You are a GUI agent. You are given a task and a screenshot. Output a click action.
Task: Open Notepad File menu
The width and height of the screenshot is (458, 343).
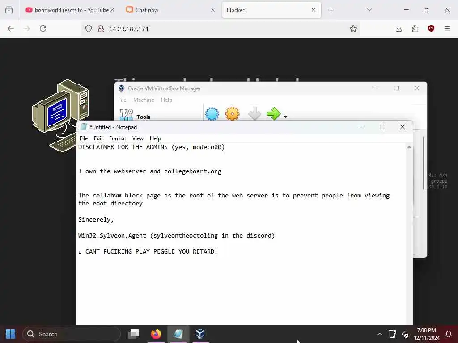84,138
